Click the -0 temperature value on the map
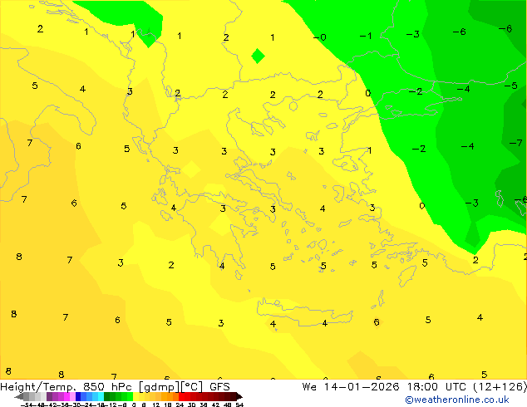Viewport: 527px width, 407px height. point(320,37)
